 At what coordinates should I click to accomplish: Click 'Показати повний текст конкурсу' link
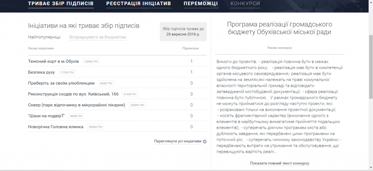(279, 163)
